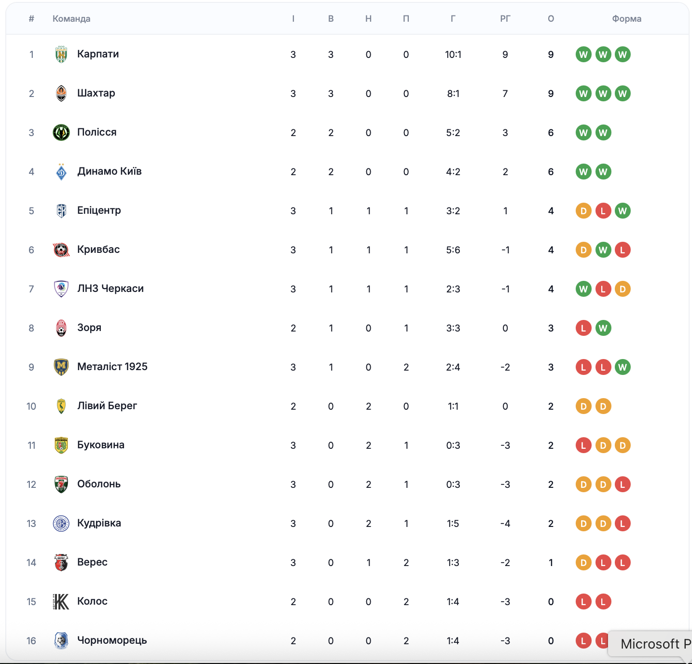This screenshot has height=664, width=692.
Task: Sort by the РГ goal difference header
Action: [505, 19]
